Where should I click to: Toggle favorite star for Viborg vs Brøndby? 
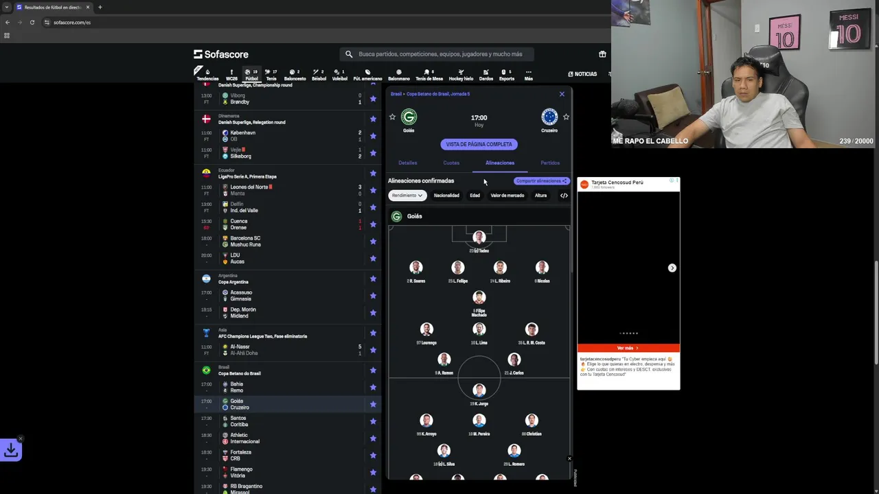373,99
